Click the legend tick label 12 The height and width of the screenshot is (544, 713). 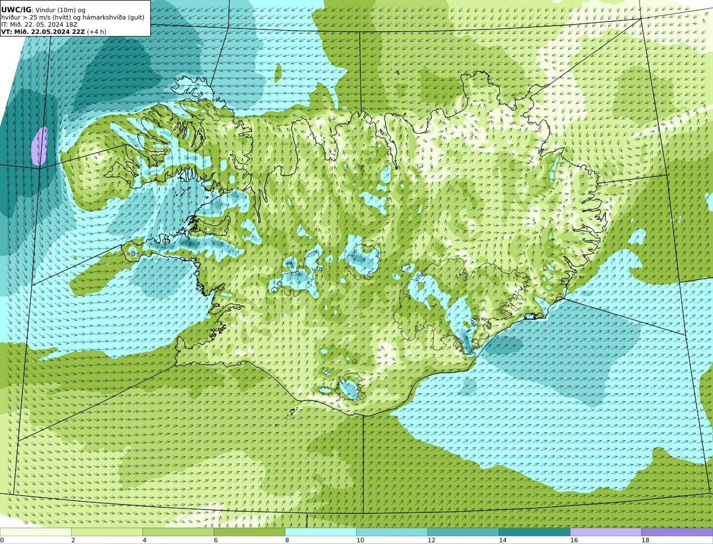(x=431, y=540)
